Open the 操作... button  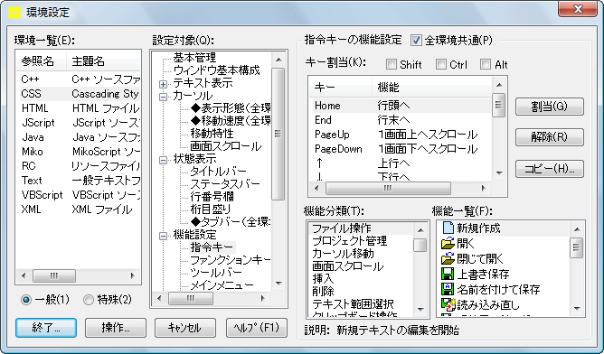pos(116,328)
